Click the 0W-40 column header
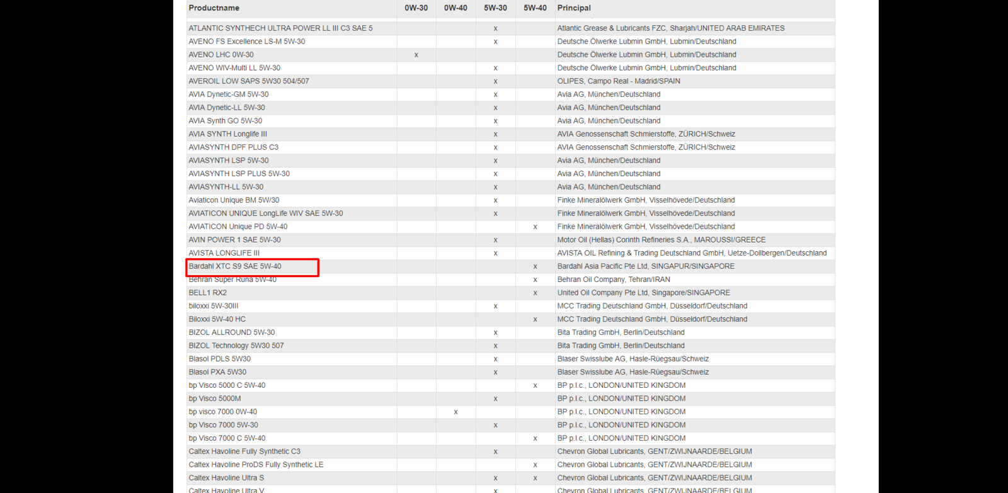 pos(455,8)
